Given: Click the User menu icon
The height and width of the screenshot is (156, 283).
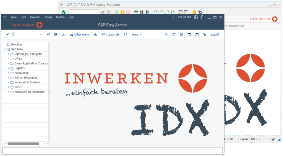Looking at the screenshot, I should [x=48, y=34].
